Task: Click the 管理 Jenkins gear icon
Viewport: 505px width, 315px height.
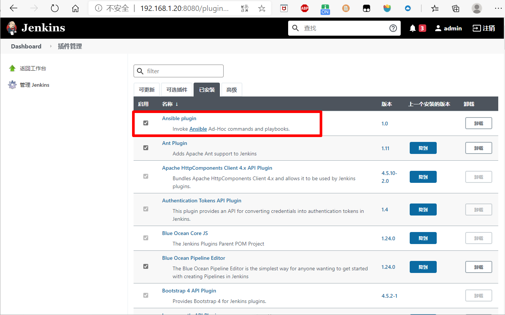Action: click(12, 85)
